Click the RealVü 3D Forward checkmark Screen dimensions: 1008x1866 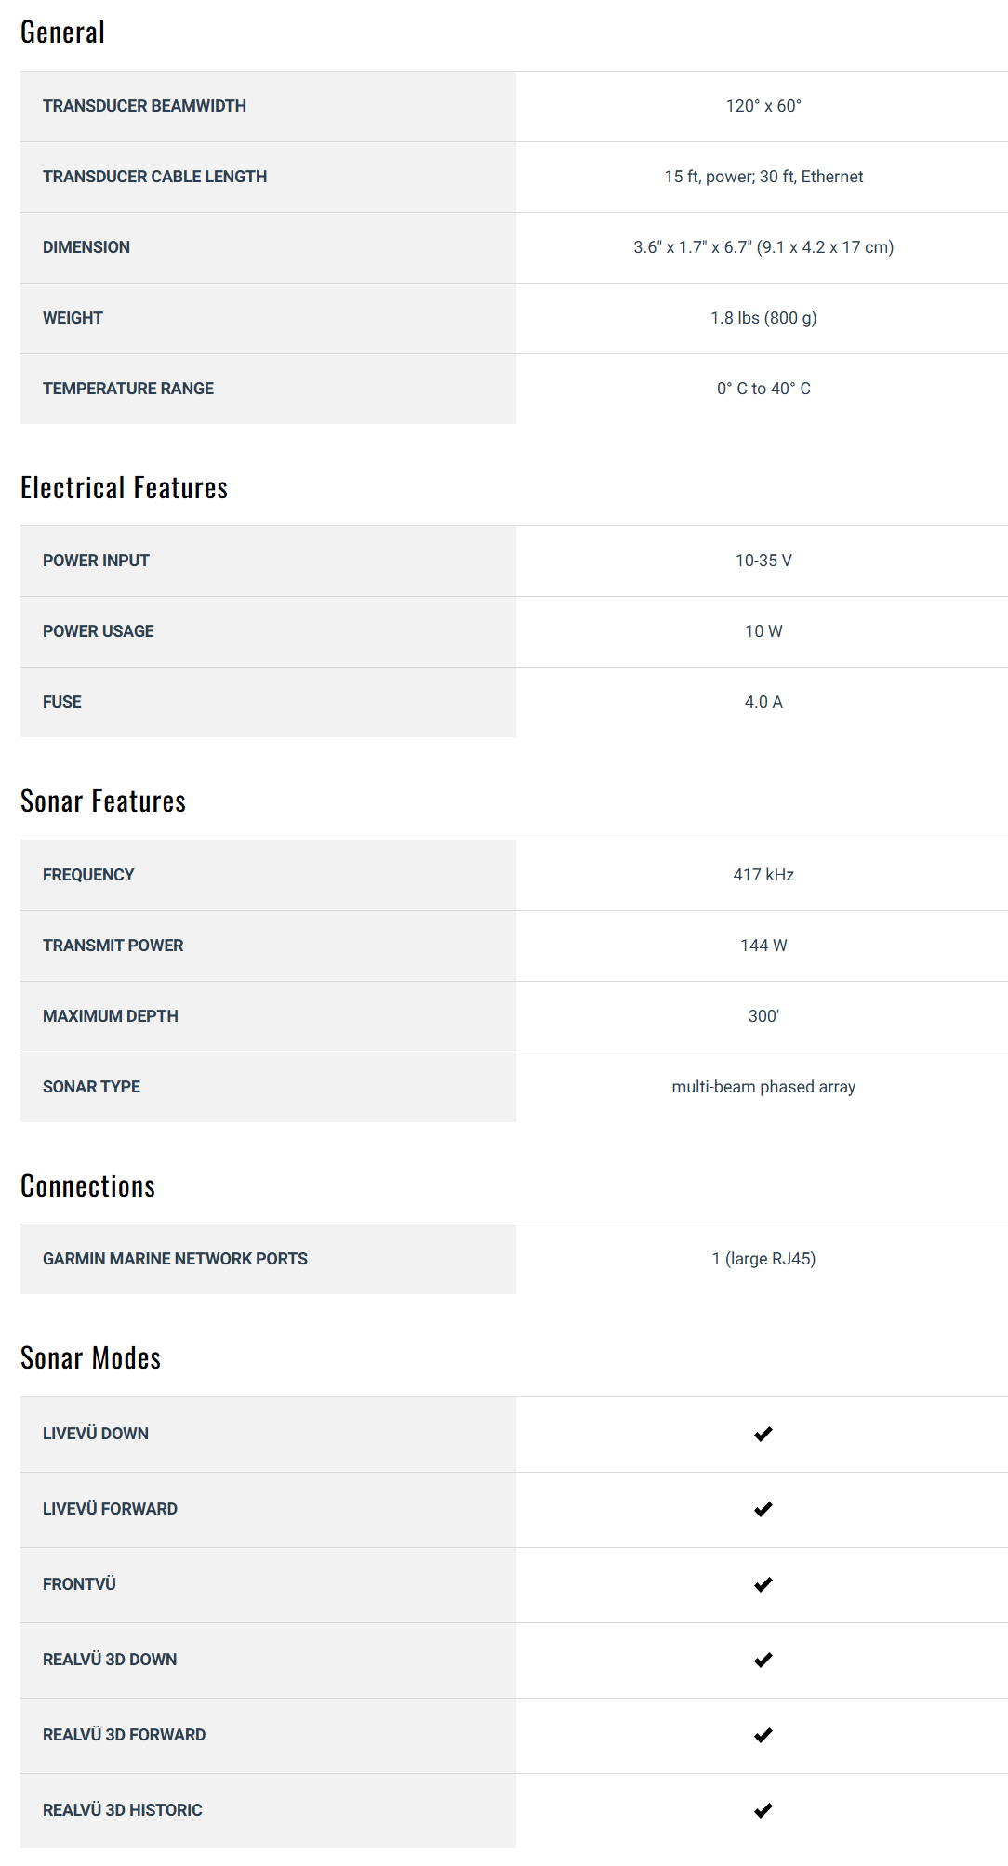tap(763, 1735)
